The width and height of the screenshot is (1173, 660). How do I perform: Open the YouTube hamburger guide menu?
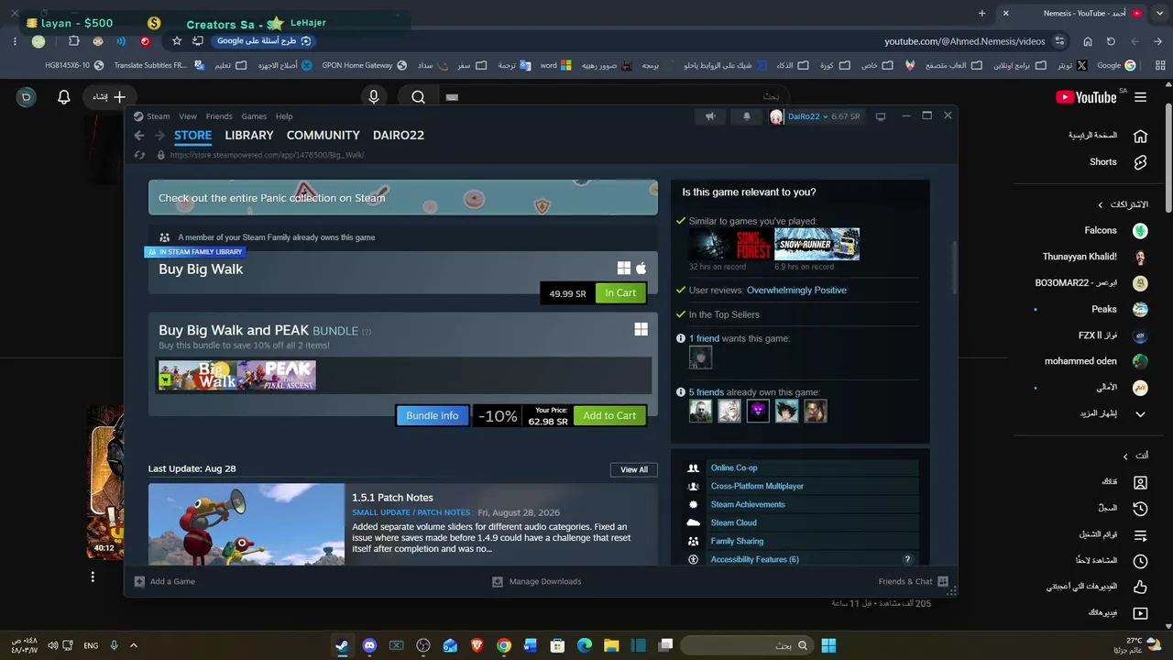pos(1141,97)
